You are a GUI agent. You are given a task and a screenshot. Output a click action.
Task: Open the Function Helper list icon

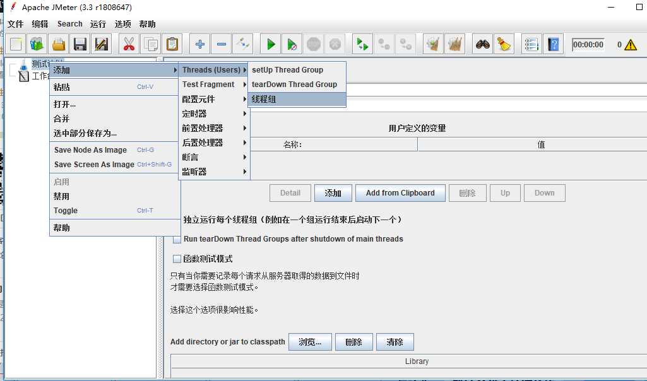tap(532, 44)
